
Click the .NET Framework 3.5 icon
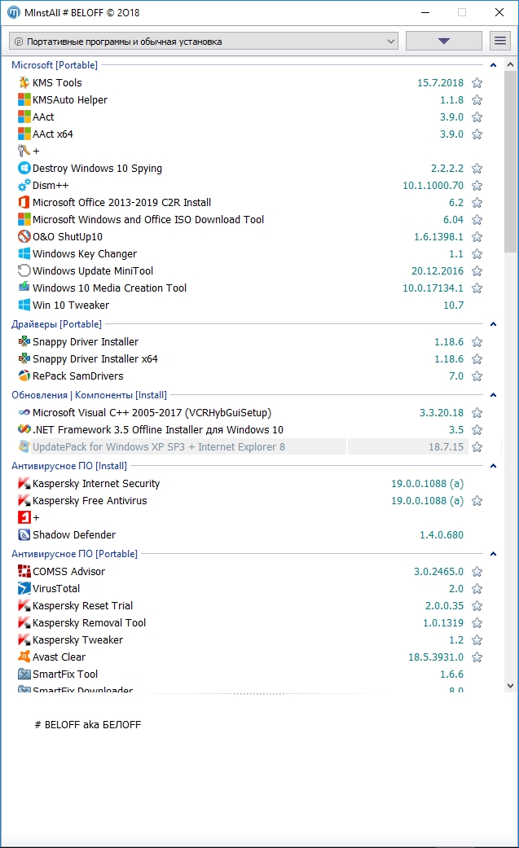tap(24, 430)
